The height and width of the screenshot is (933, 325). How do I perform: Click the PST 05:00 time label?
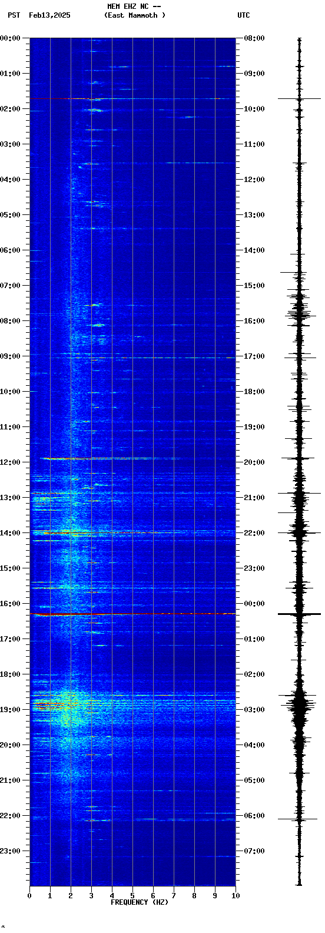10,215
